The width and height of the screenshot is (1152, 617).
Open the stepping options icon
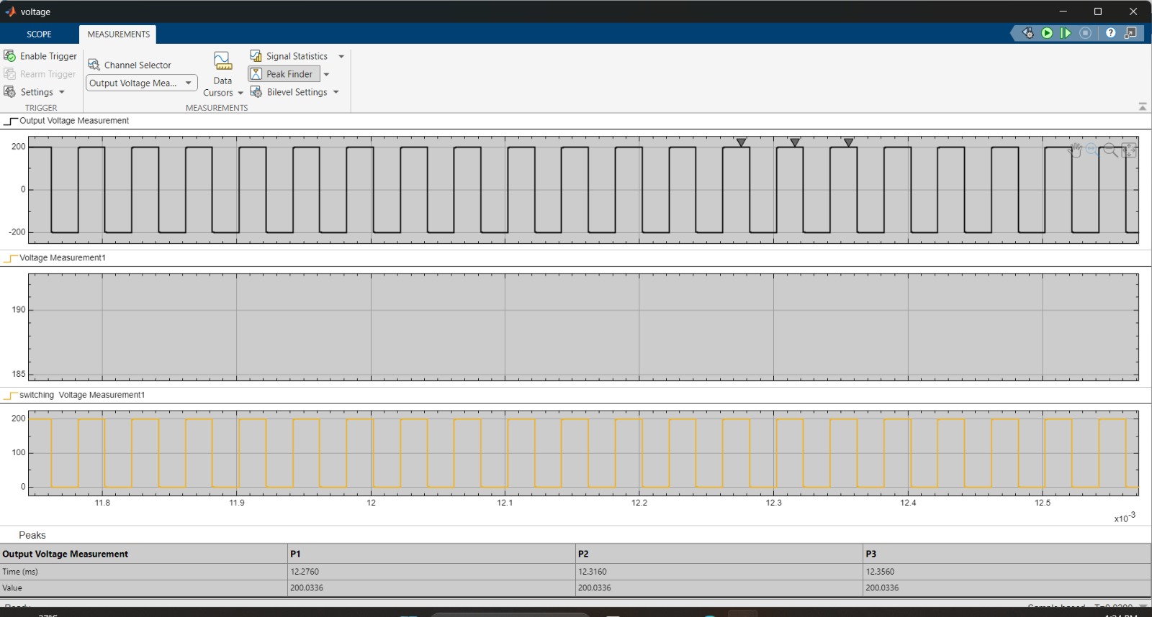[1027, 33]
